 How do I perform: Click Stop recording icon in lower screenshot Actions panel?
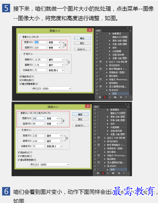point(98,173)
